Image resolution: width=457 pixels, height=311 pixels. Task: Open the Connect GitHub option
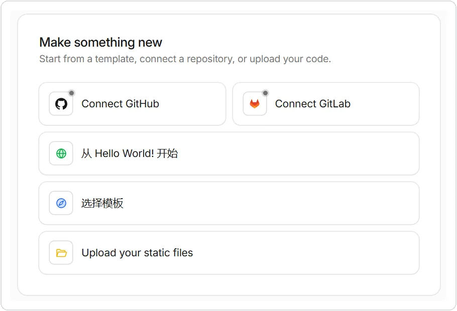[132, 104]
